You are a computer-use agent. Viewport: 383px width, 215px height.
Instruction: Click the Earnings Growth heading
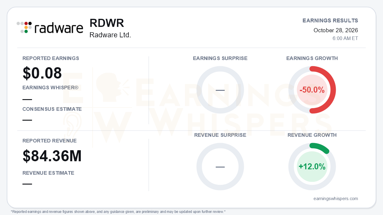pyautogui.click(x=312, y=59)
